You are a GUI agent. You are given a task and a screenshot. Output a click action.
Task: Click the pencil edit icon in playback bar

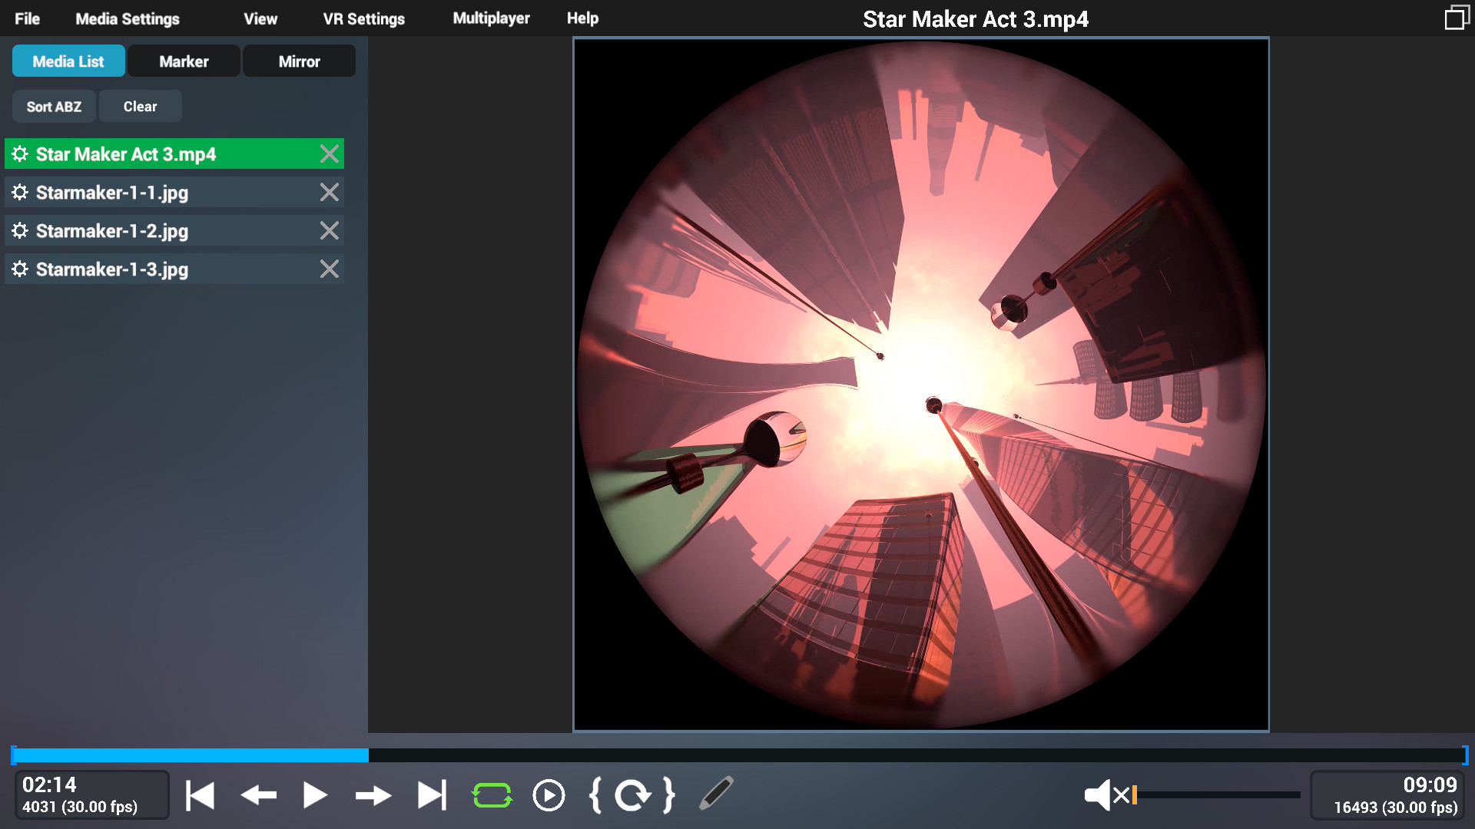[x=717, y=795]
